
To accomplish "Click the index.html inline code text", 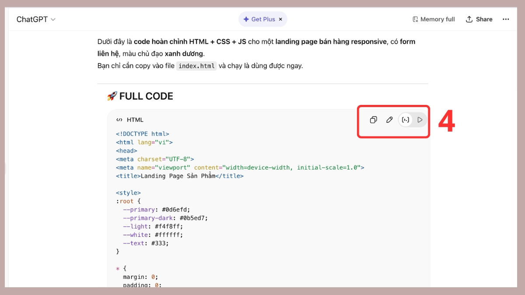I will (196, 66).
